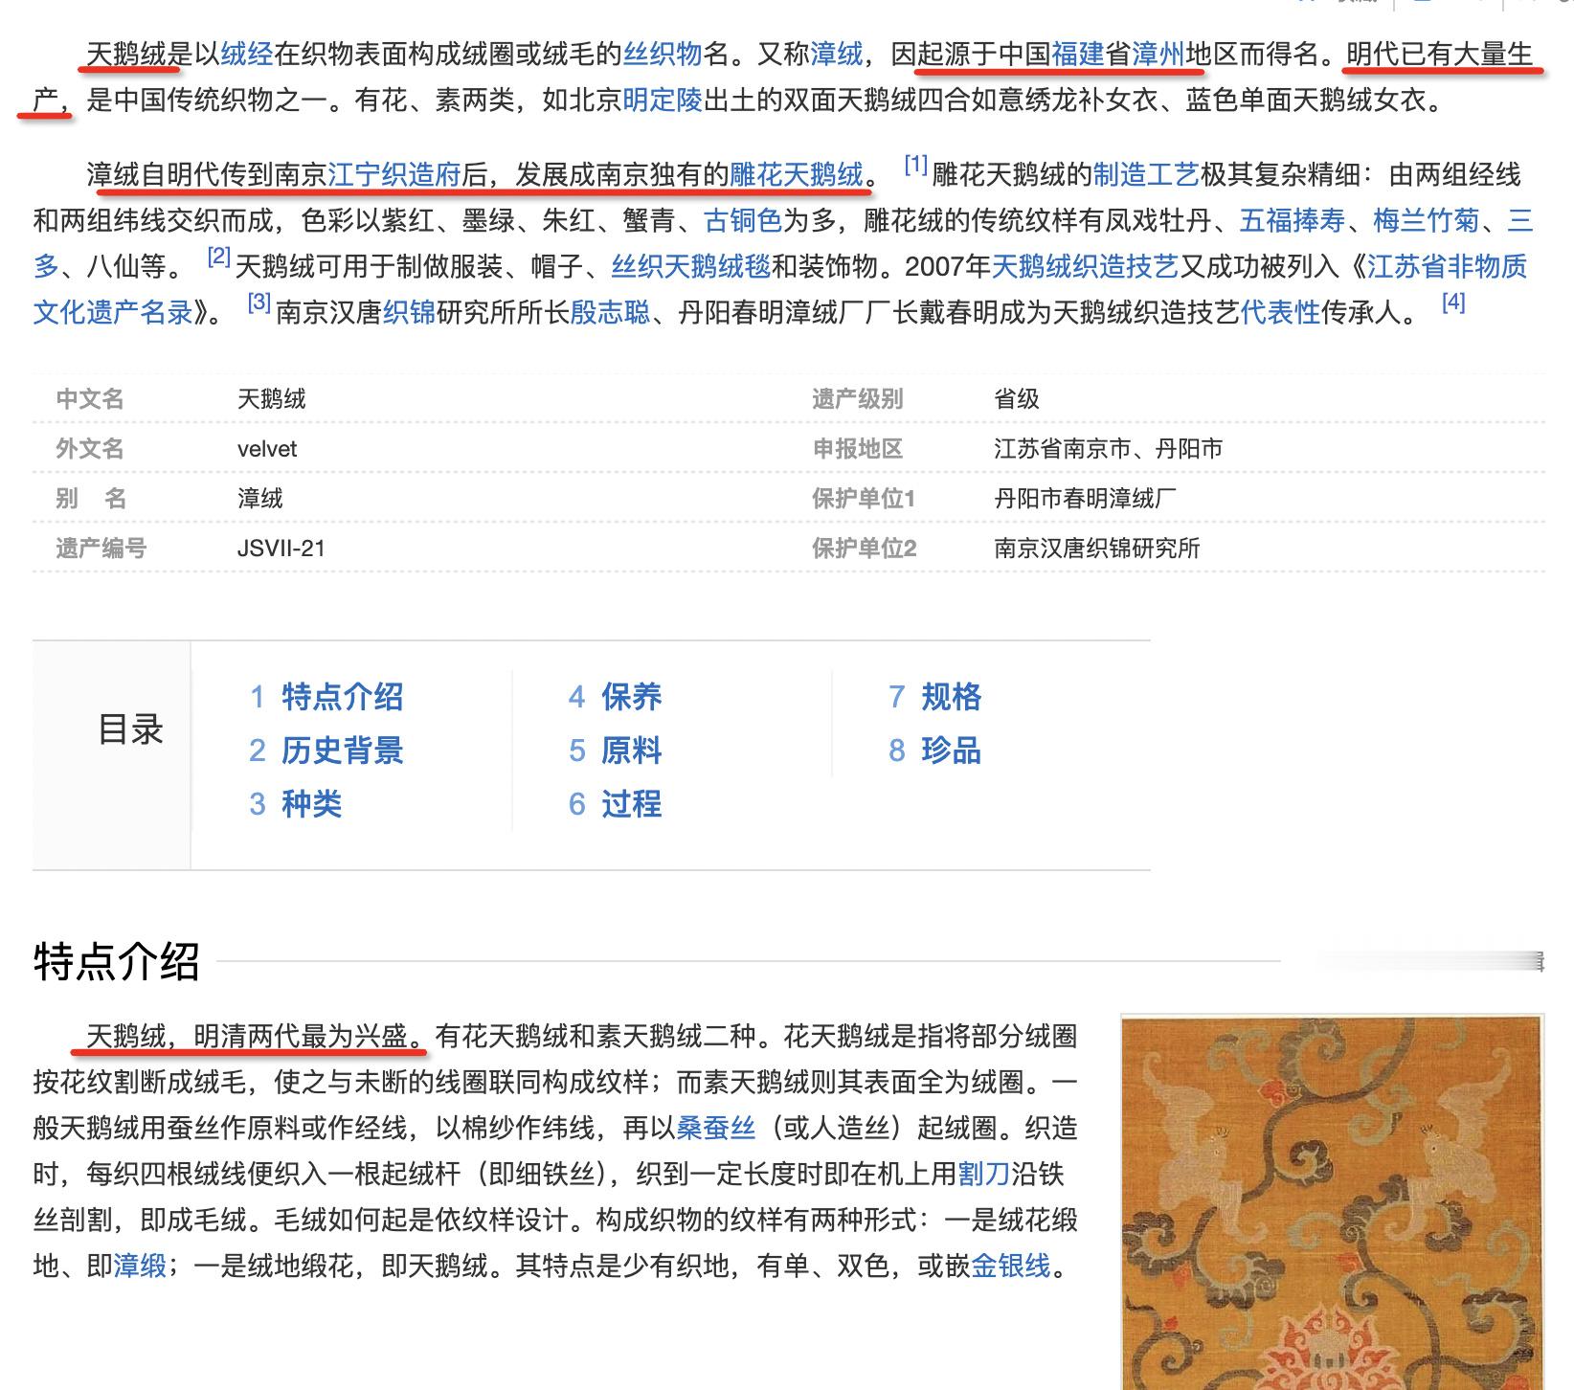Click the 申报地区 field label
The width and height of the screenshot is (1574, 1390).
coord(858,449)
